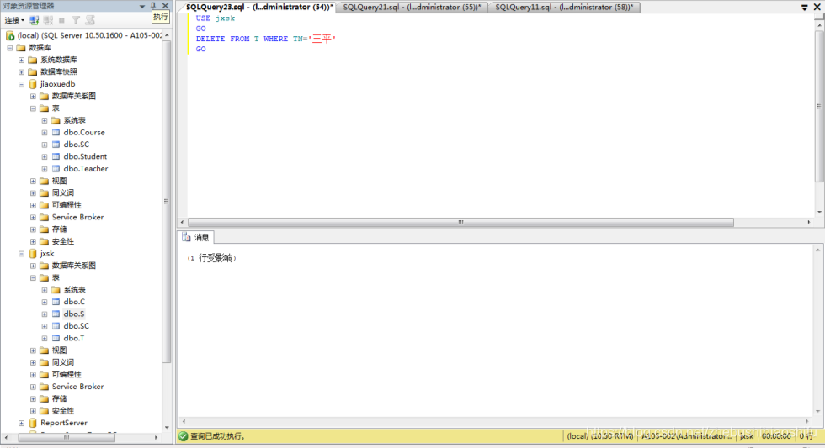Select Service Broker under jiaoxuedb
Screen dimensions: 825x448
pyautogui.click(x=77, y=217)
